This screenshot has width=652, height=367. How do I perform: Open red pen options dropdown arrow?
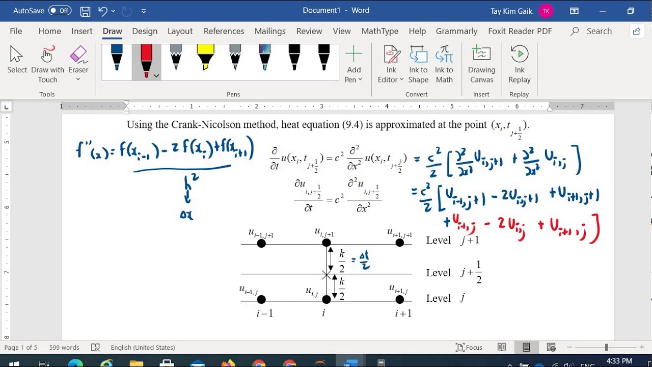[x=156, y=75]
